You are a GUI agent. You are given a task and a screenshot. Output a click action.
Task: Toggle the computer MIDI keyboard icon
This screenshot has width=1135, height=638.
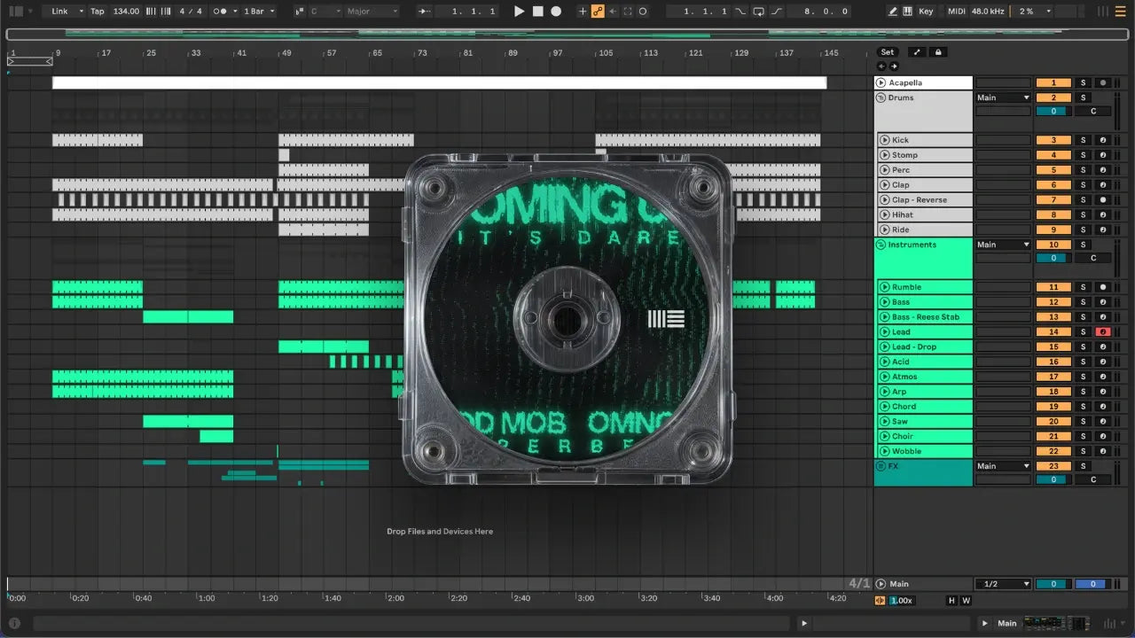point(908,12)
